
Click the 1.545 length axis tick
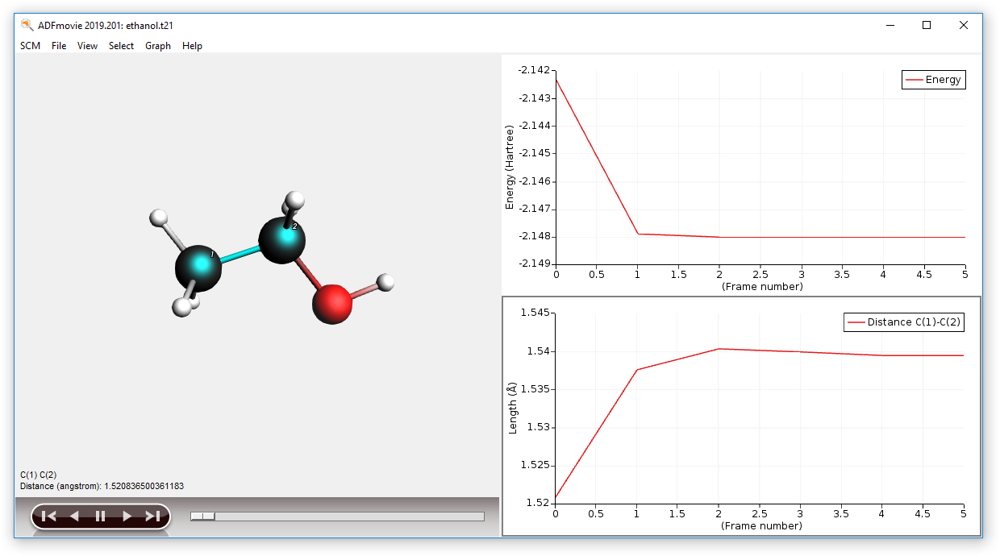(x=536, y=313)
